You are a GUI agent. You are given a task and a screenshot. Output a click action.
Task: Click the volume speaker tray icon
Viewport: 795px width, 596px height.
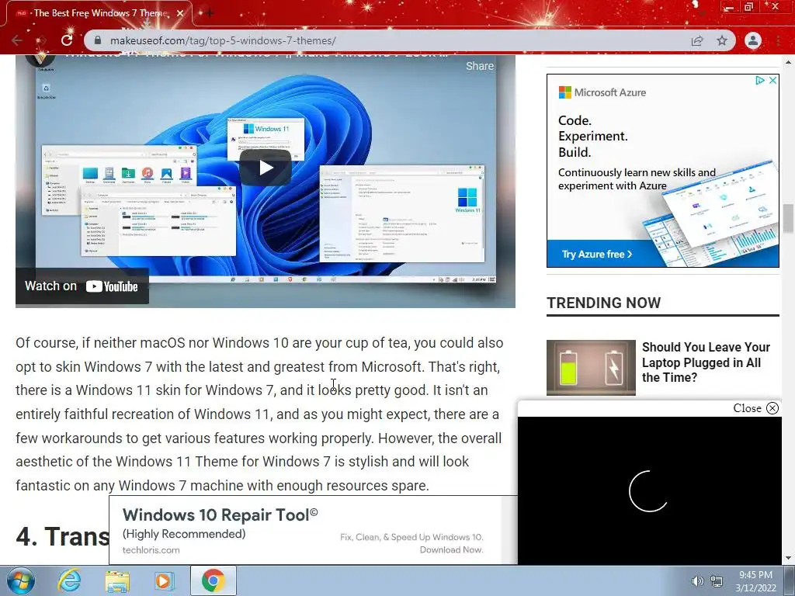point(698,581)
